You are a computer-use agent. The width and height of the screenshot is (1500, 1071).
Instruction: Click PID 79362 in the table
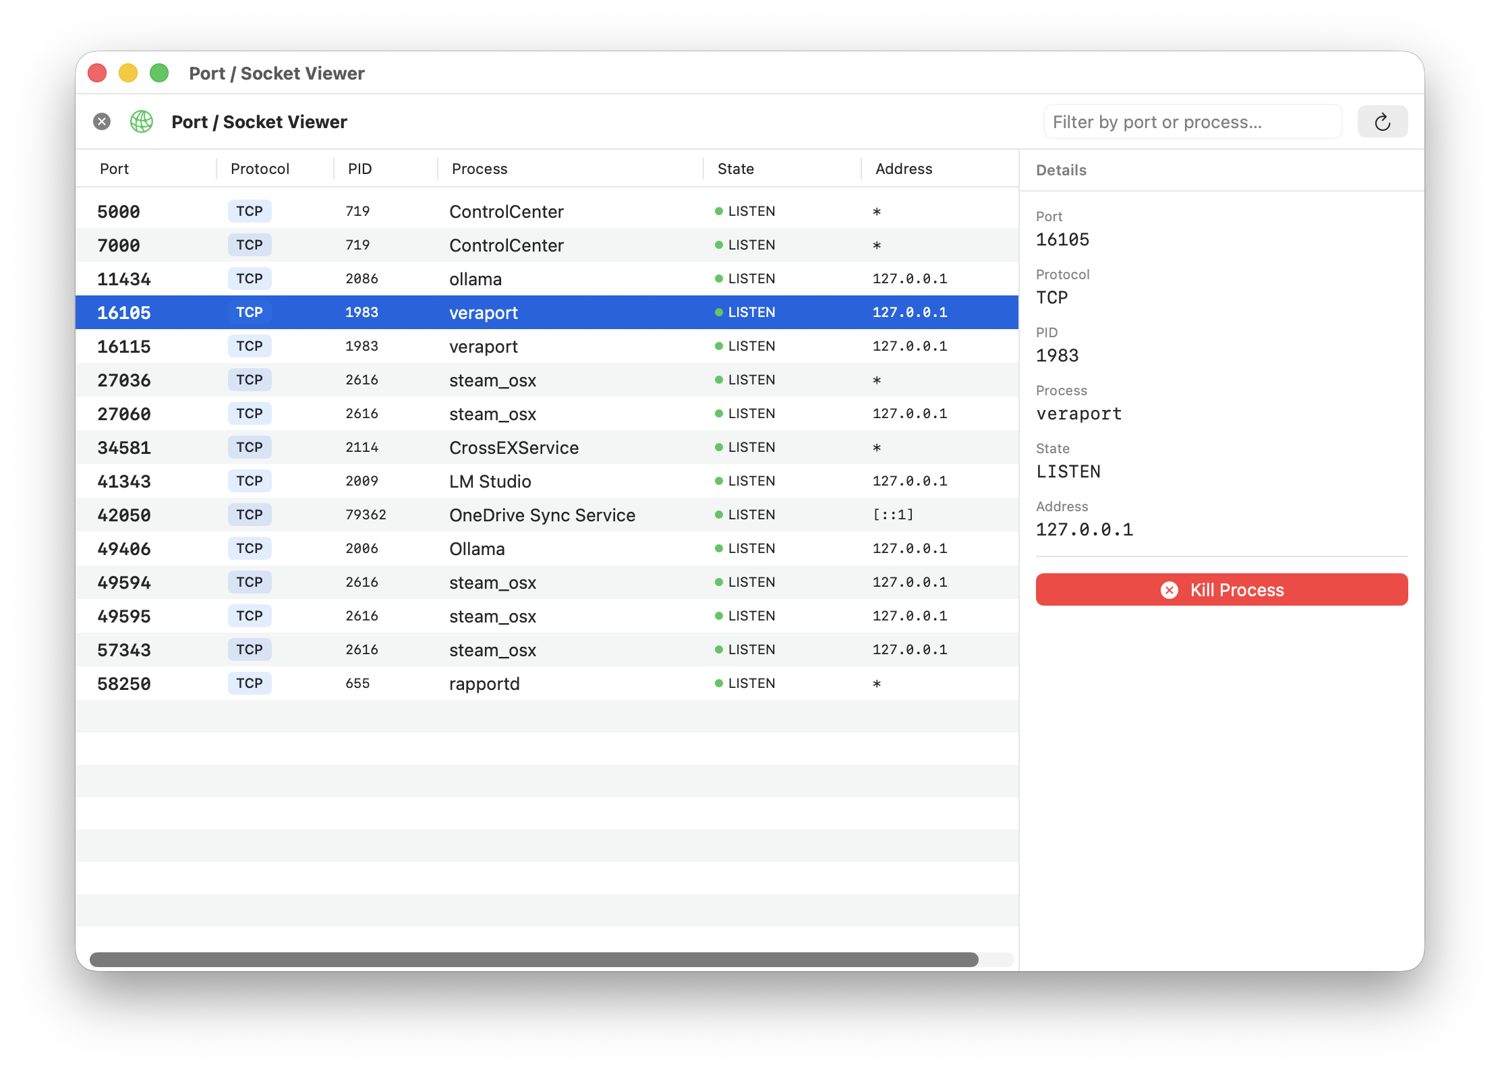(x=366, y=515)
